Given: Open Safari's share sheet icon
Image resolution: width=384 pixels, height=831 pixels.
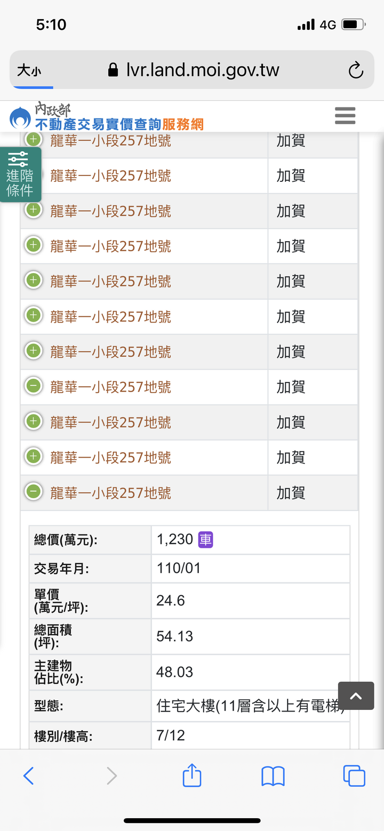Looking at the screenshot, I should [192, 775].
